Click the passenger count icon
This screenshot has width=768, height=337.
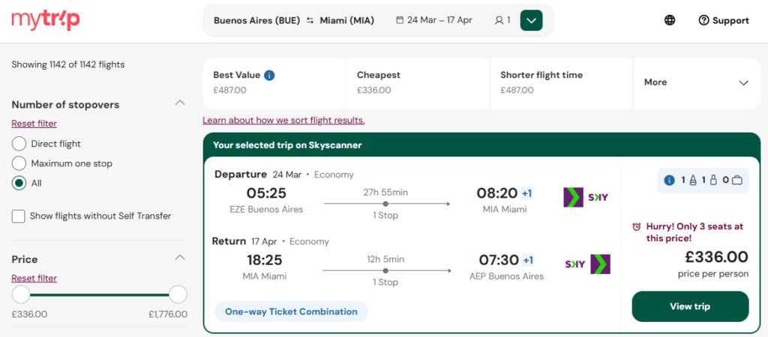click(499, 20)
